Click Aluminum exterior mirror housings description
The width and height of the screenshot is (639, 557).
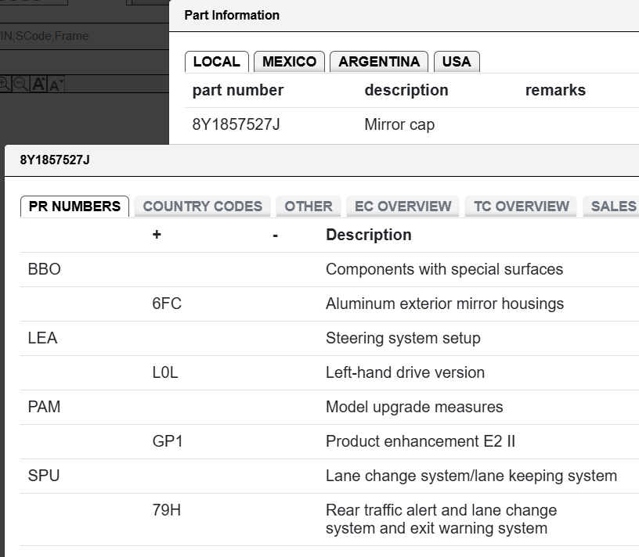(445, 304)
